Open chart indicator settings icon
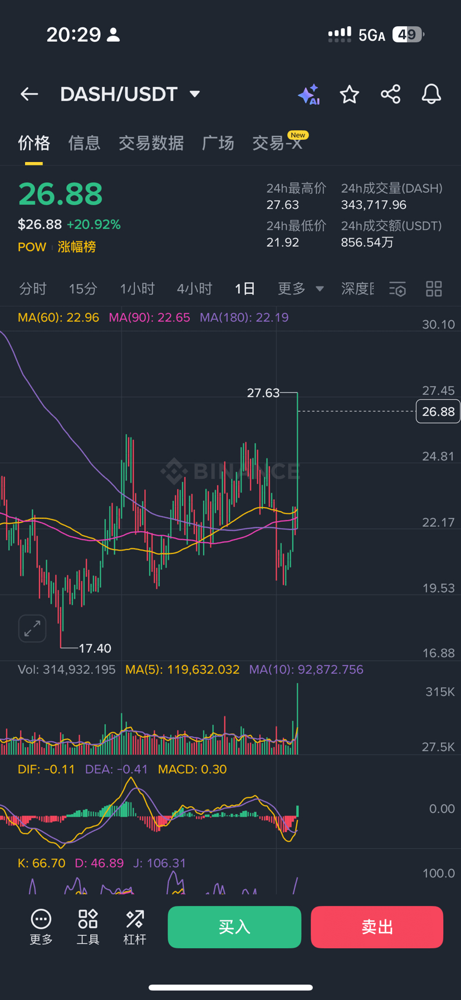The width and height of the screenshot is (461, 1000). pyautogui.click(x=398, y=289)
